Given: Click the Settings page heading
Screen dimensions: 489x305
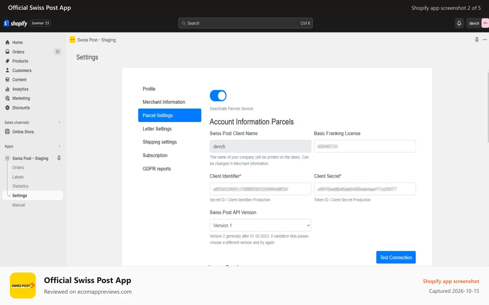Looking at the screenshot, I should pyautogui.click(x=87, y=57).
